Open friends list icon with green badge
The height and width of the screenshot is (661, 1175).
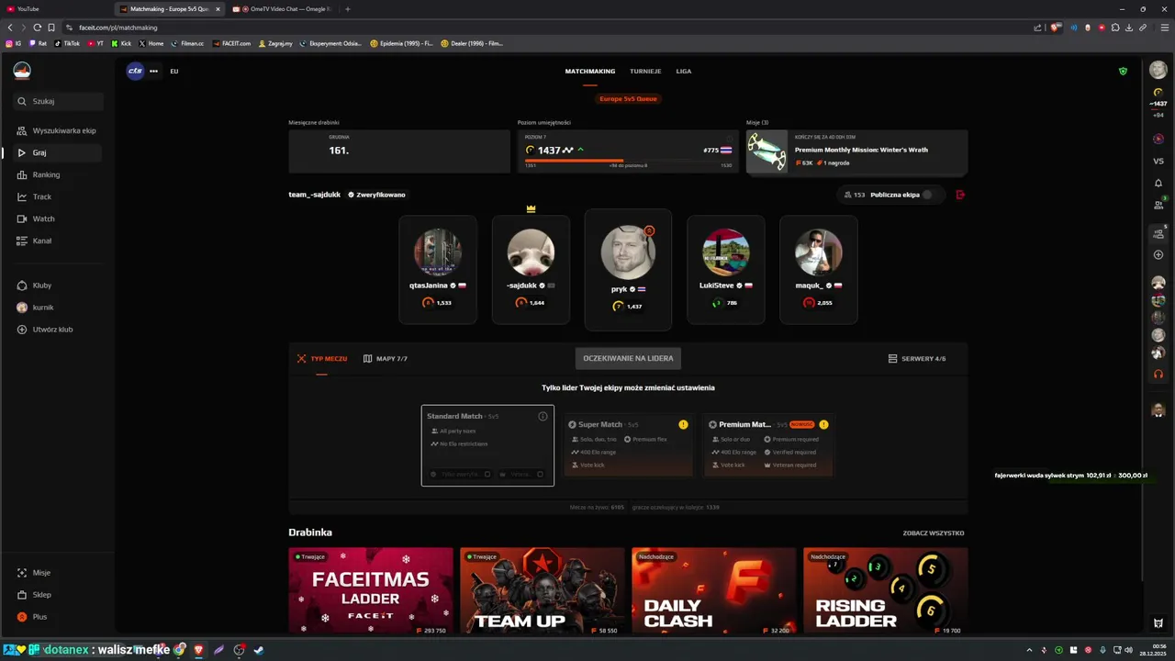[x=1158, y=204]
